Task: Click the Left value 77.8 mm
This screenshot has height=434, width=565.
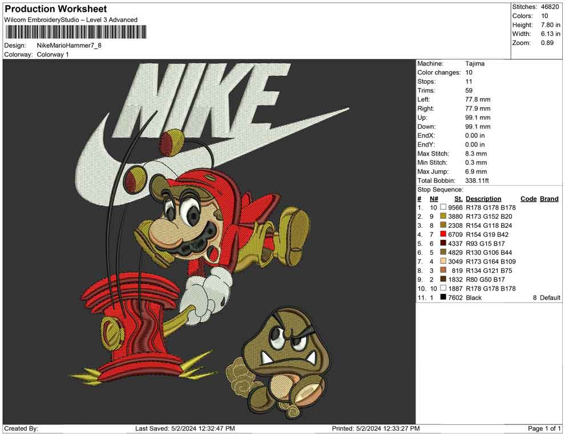Action: [x=478, y=100]
